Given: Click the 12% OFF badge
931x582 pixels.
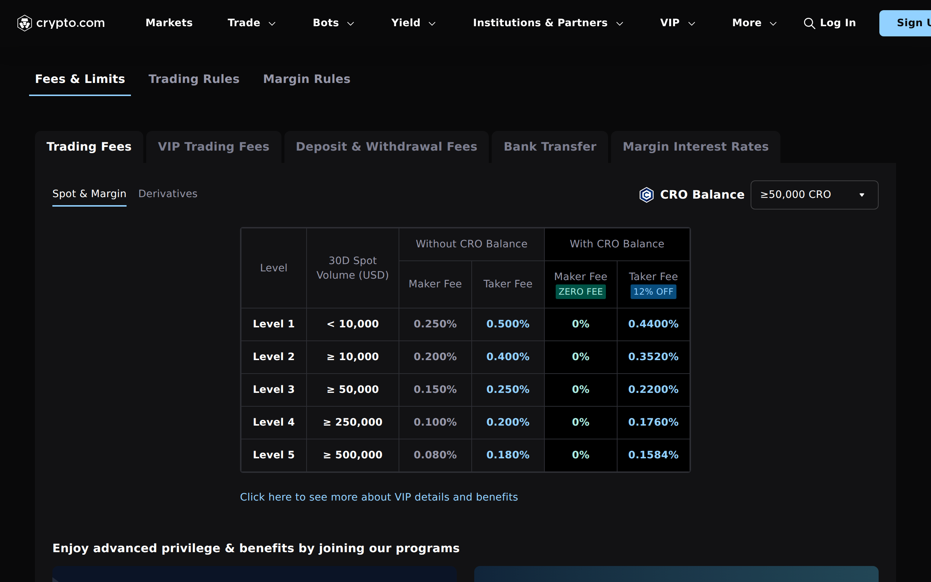Looking at the screenshot, I should (x=653, y=292).
